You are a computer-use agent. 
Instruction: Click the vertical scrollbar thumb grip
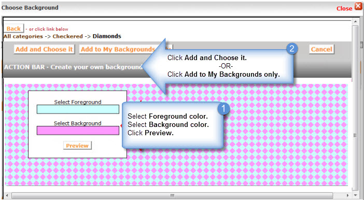coord(355,135)
